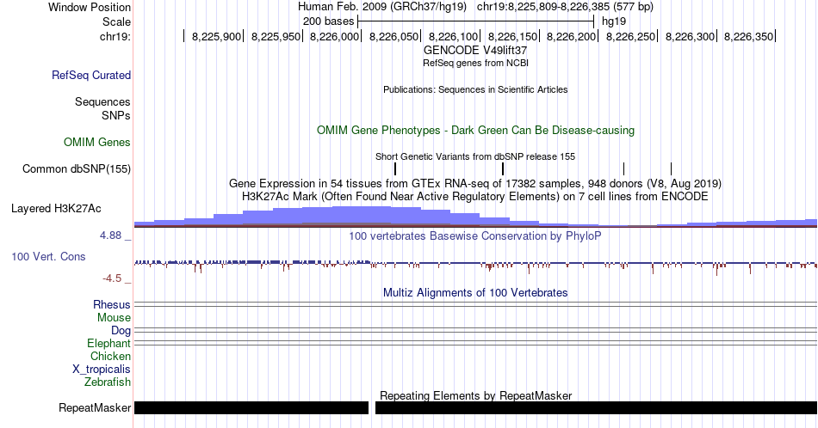Click the first dbSNP variant marker
Viewport: 818px width, 428px height.
[395, 168]
